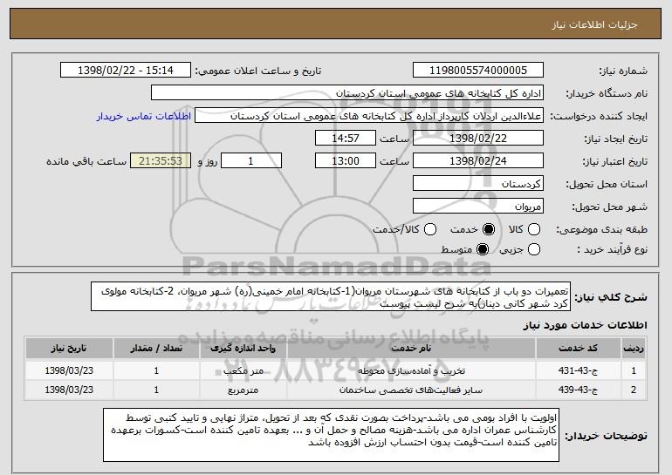Click service code ج-43-439
This screenshot has width=672, height=475.
[x=578, y=390]
